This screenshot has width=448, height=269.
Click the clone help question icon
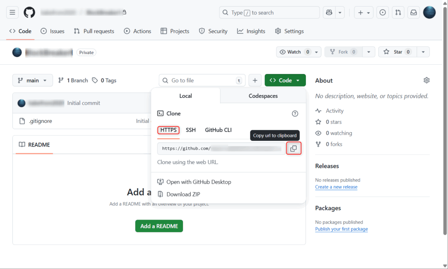pyautogui.click(x=295, y=114)
